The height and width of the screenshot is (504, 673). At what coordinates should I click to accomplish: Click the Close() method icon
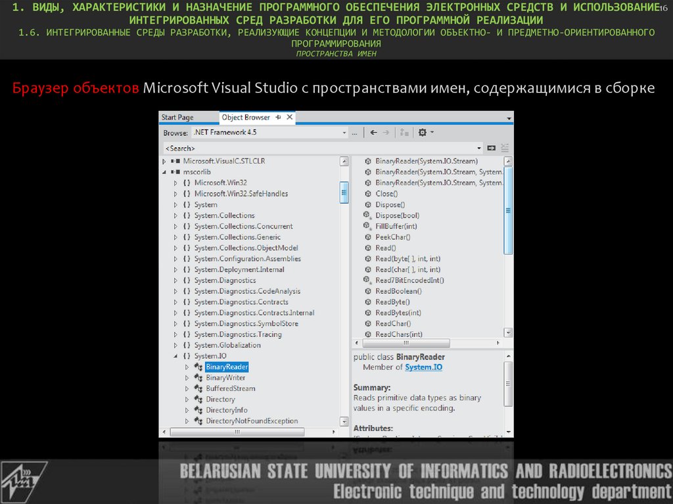tap(368, 194)
